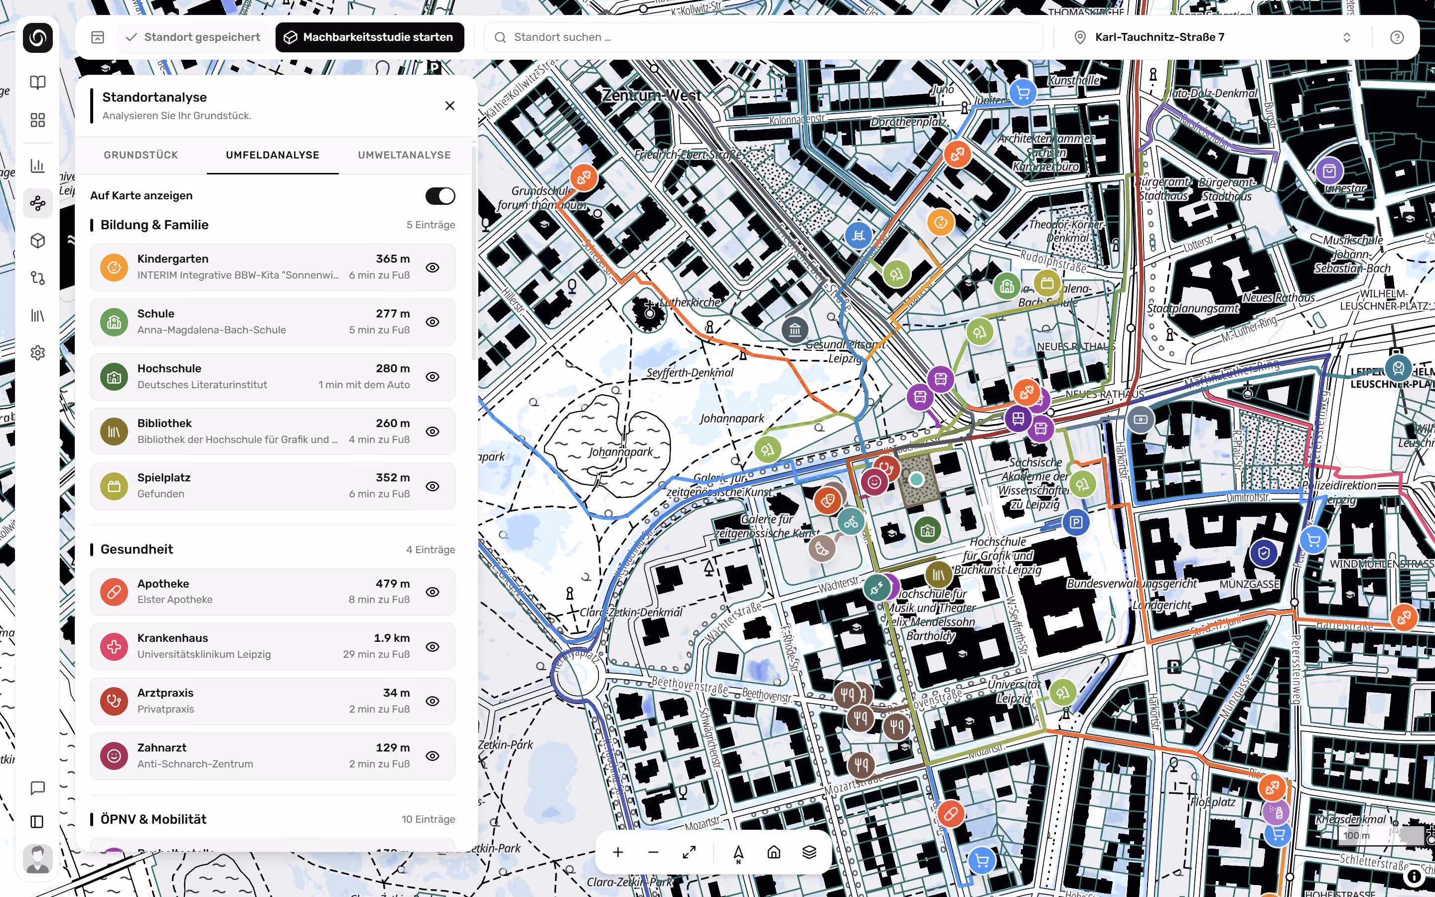The width and height of the screenshot is (1435, 897).
Task: Zoom out with the map minus button
Action: pos(653,853)
